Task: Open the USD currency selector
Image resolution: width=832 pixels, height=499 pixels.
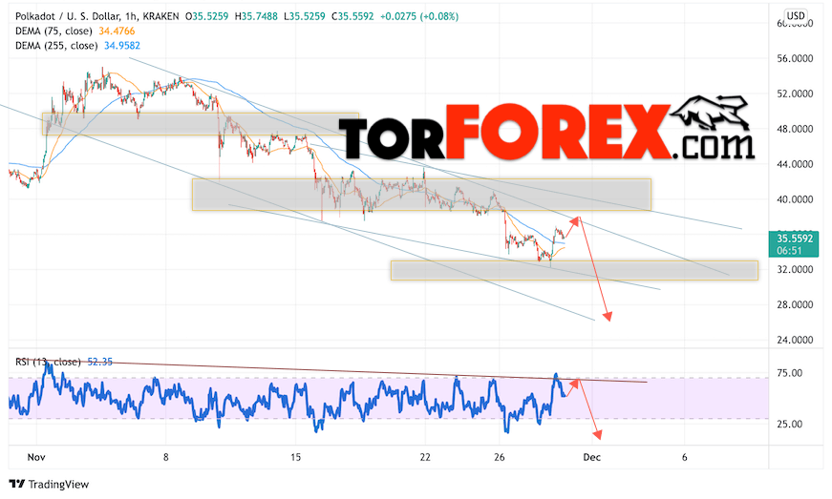Action: click(796, 16)
